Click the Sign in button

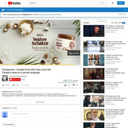click(121, 3)
